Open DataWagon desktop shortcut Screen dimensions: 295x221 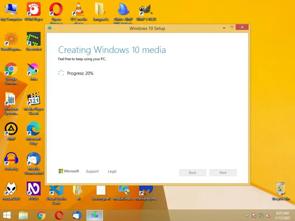click(11, 41)
